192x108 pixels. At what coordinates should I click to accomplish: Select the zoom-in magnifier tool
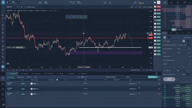coord(3,41)
